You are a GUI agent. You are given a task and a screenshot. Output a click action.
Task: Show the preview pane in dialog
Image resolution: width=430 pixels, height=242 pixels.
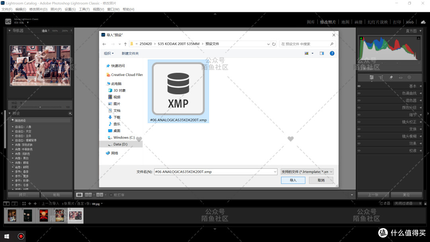322,53
